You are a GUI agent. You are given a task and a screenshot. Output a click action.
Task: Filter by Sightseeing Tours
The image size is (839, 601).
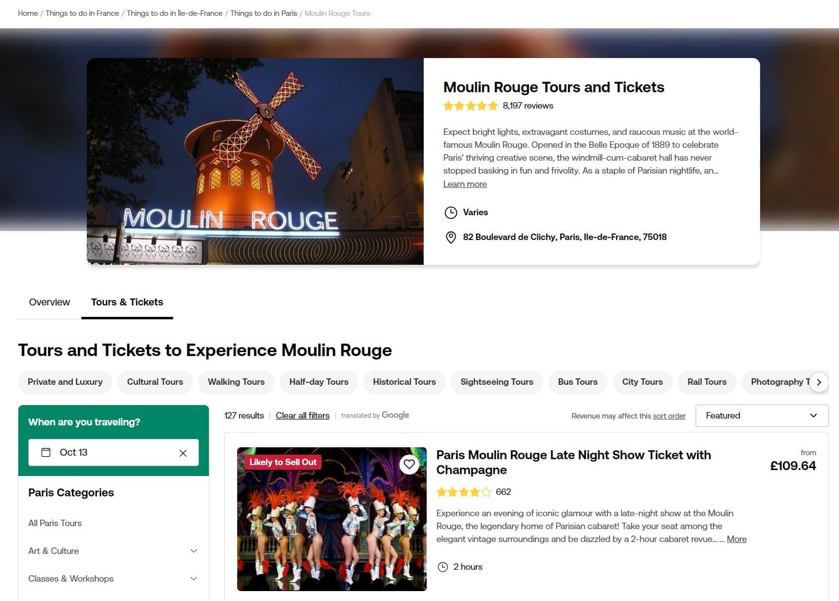497,382
